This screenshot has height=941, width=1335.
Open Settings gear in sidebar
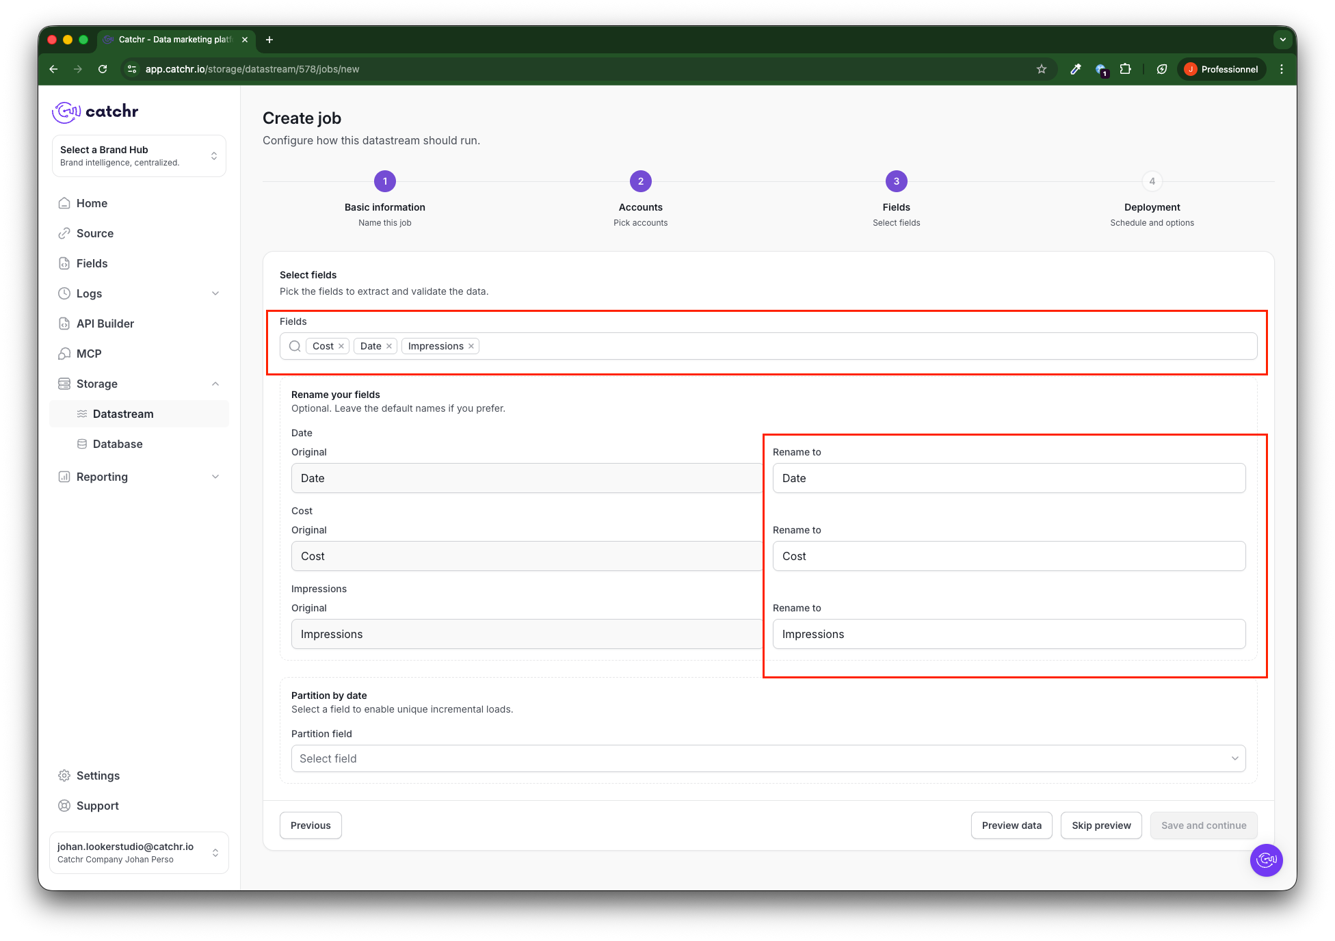coord(64,776)
